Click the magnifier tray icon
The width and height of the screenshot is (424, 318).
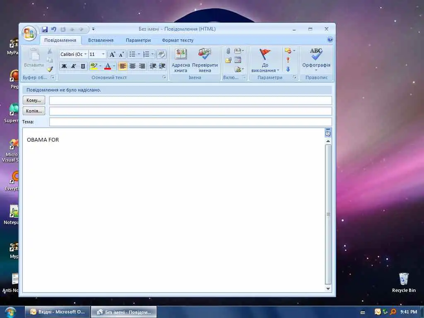coord(393,312)
